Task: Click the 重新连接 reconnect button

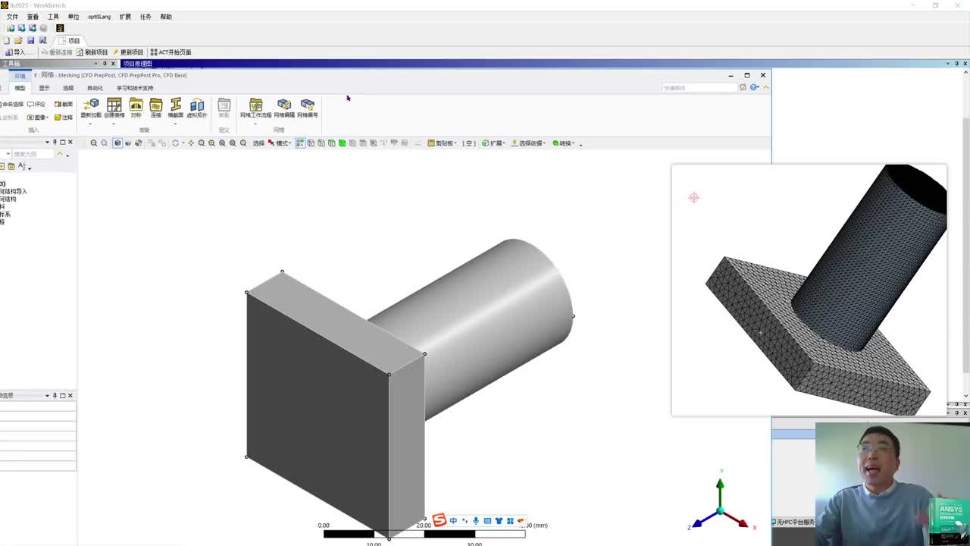Action: point(57,52)
